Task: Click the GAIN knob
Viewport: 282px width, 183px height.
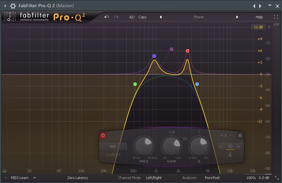Action: coord(171,146)
